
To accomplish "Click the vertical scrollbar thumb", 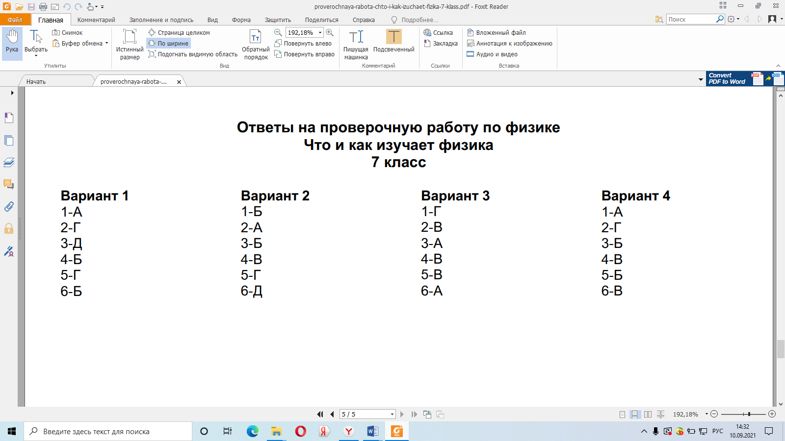I will click(x=781, y=349).
